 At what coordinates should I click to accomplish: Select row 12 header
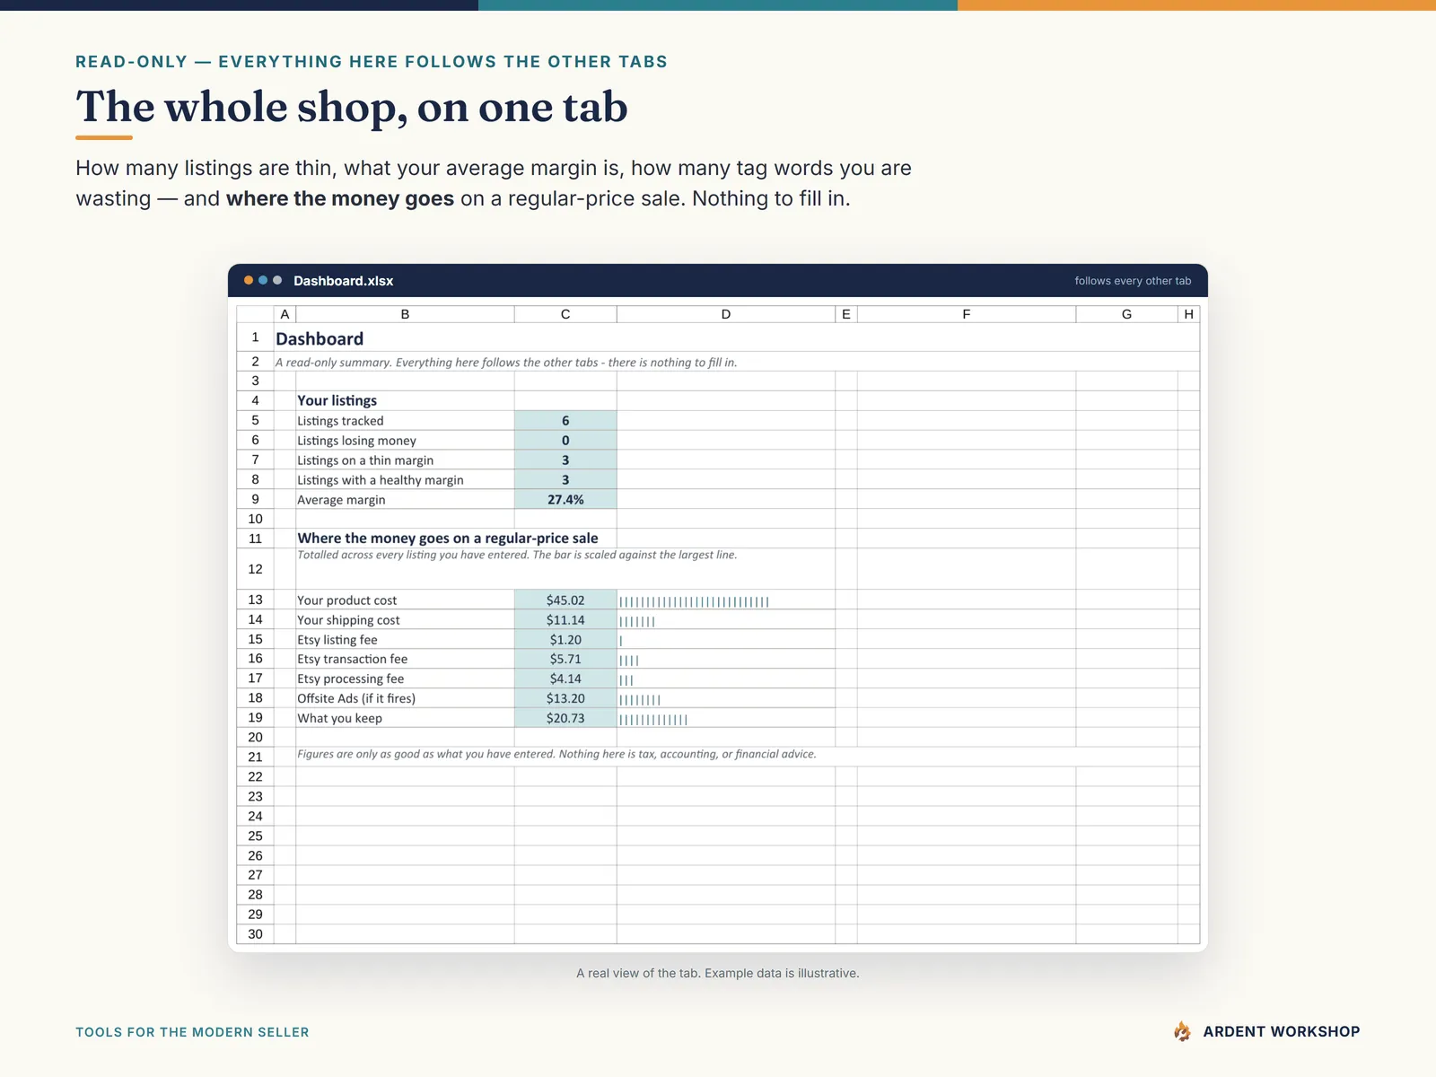click(x=255, y=569)
